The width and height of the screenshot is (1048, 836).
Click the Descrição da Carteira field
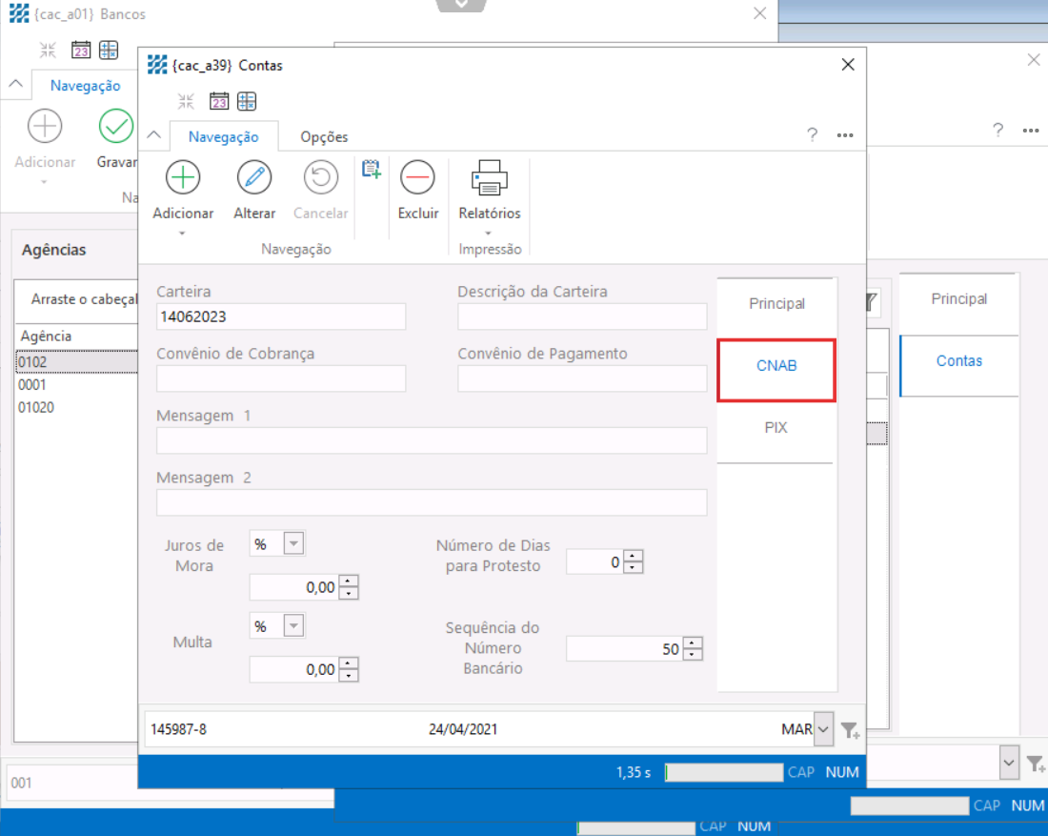click(x=582, y=316)
